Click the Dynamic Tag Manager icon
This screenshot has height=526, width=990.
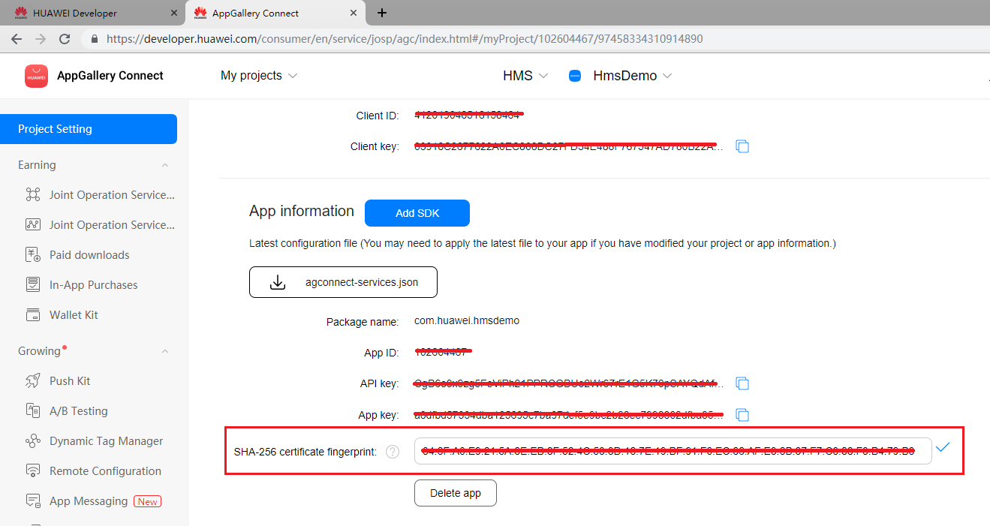point(33,441)
